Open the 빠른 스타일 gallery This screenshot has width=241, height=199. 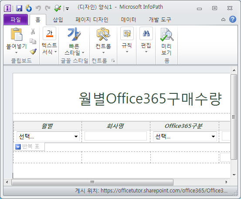[x=74, y=41]
